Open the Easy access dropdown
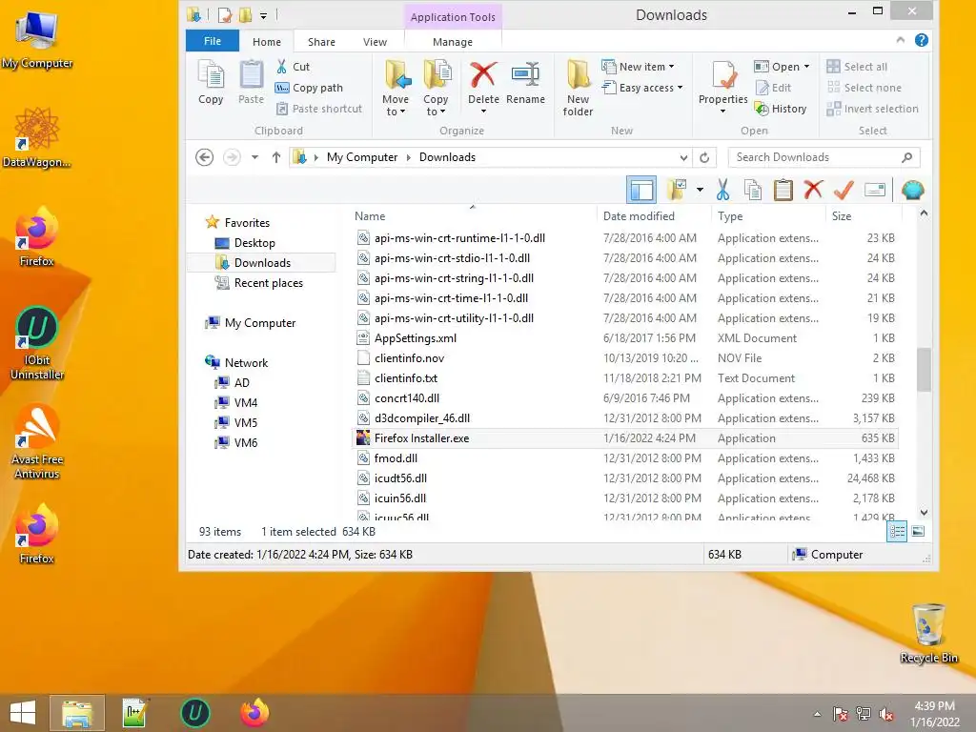The height and width of the screenshot is (732, 976). [x=642, y=88]
